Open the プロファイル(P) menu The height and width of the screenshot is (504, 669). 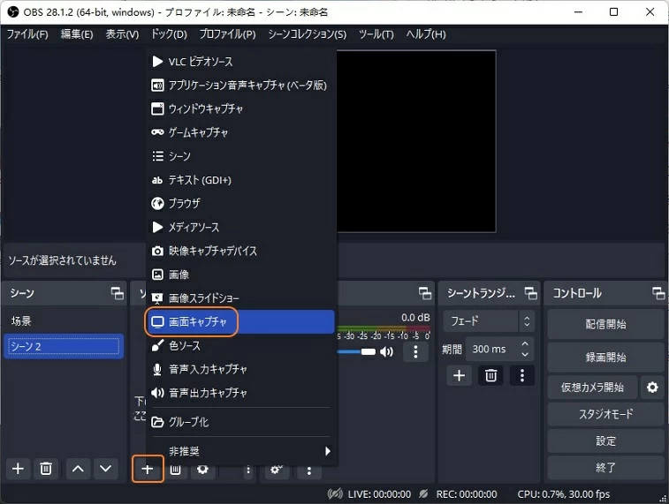(x=227, y=34)
